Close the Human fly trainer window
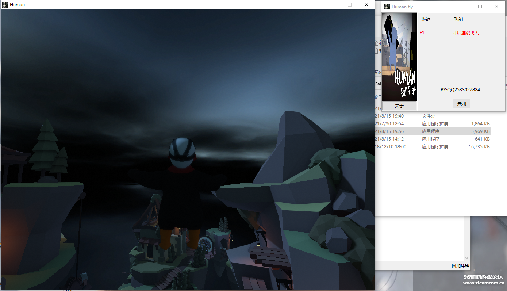 [x=497, y=7]
